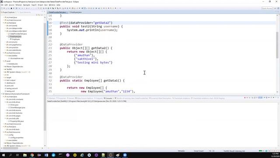This screenshot has height=158, width=280.
Task: Maximize the Project Explorer view
Action: click(x=45, y=12)
